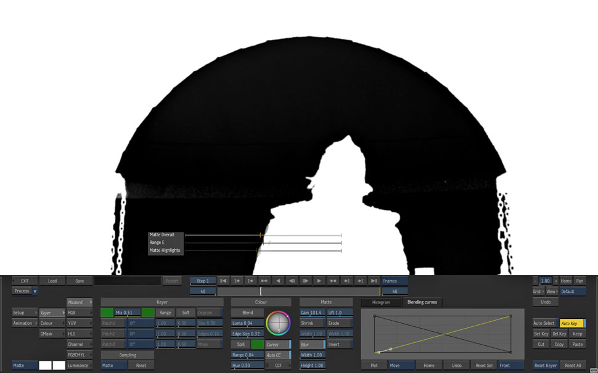
Task: Click the colour wheel trackball
Action: coord(278,324)
